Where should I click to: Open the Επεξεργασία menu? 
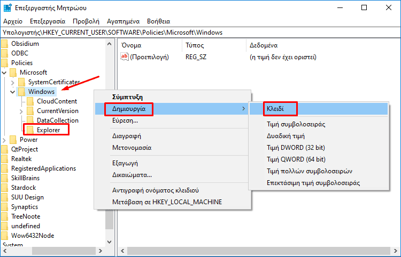click(48, 21)
